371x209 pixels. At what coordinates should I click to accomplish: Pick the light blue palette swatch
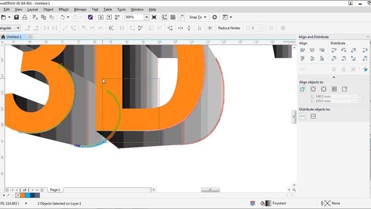27,195
